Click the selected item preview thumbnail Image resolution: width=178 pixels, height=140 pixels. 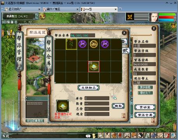click(63, 106)
